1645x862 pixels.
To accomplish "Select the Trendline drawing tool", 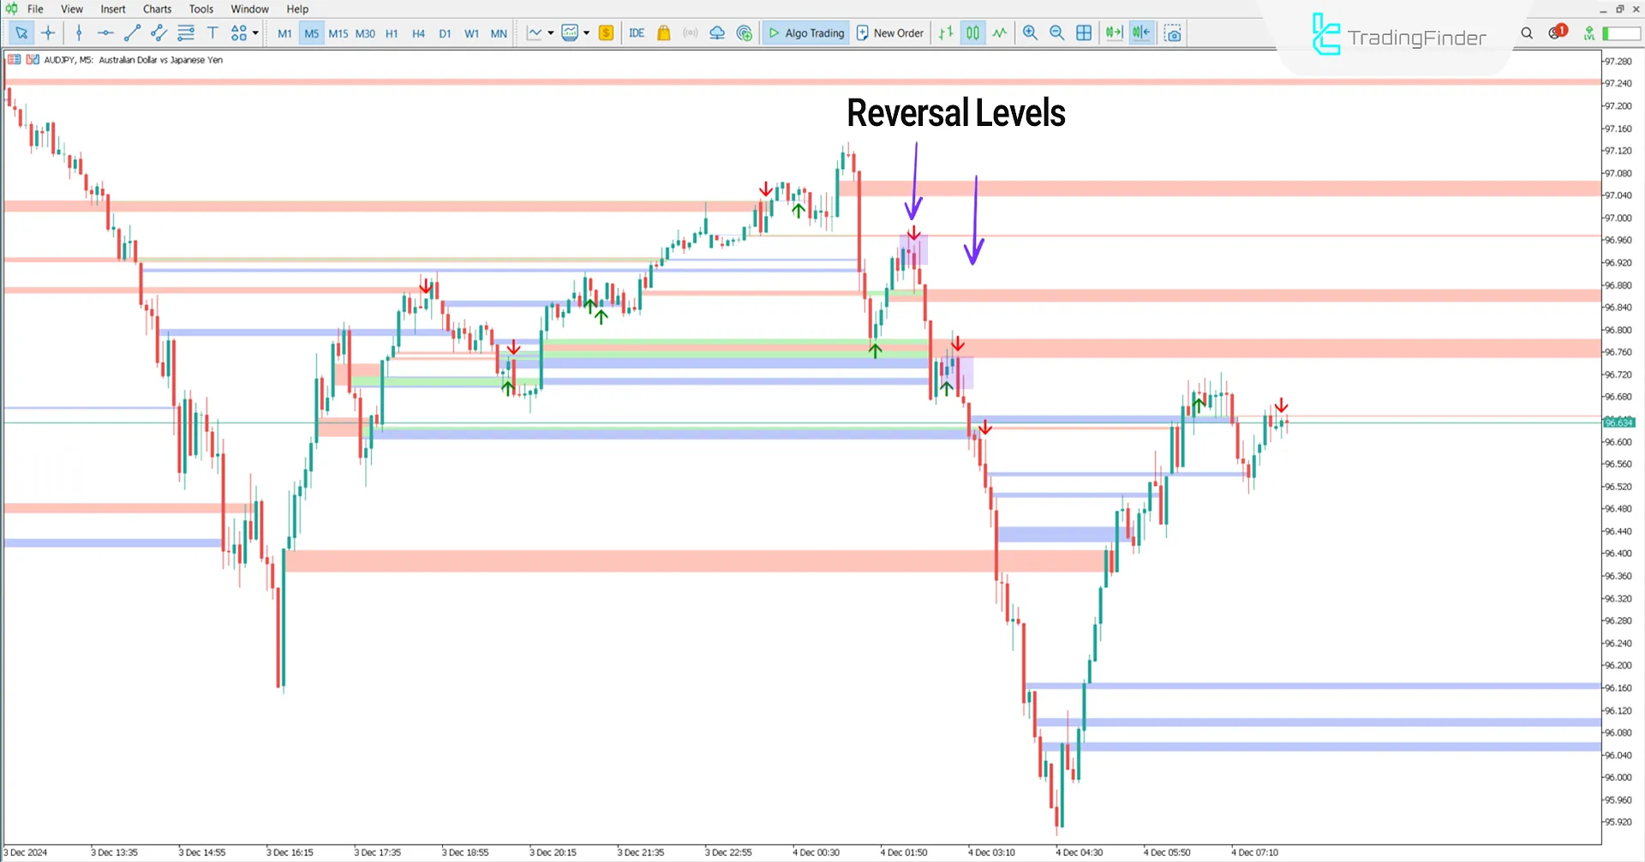I will coord(132,33).
